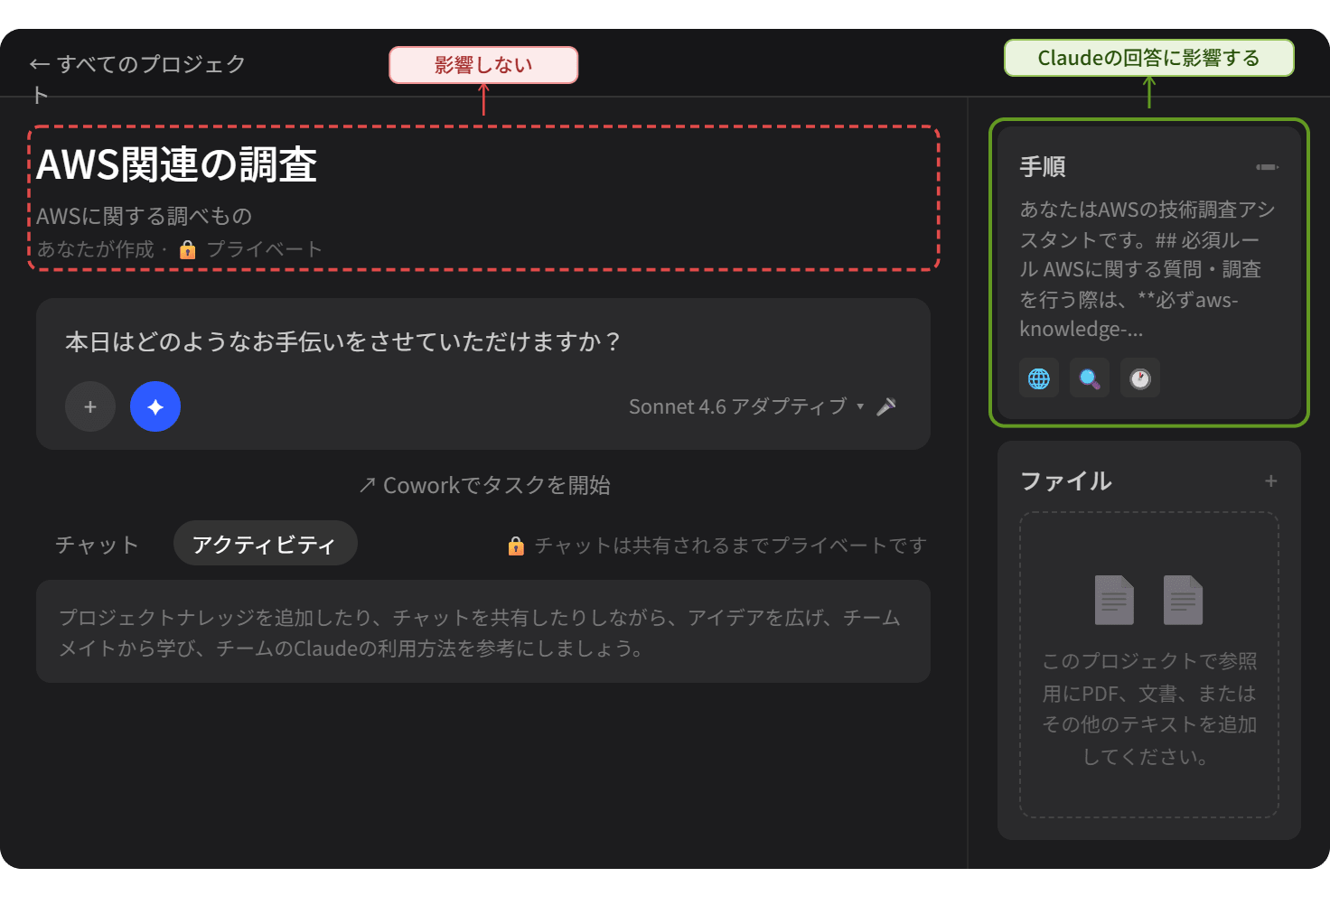
Task: Click the file drop area in ファイル panel
Action: (x=1149, y=665)
